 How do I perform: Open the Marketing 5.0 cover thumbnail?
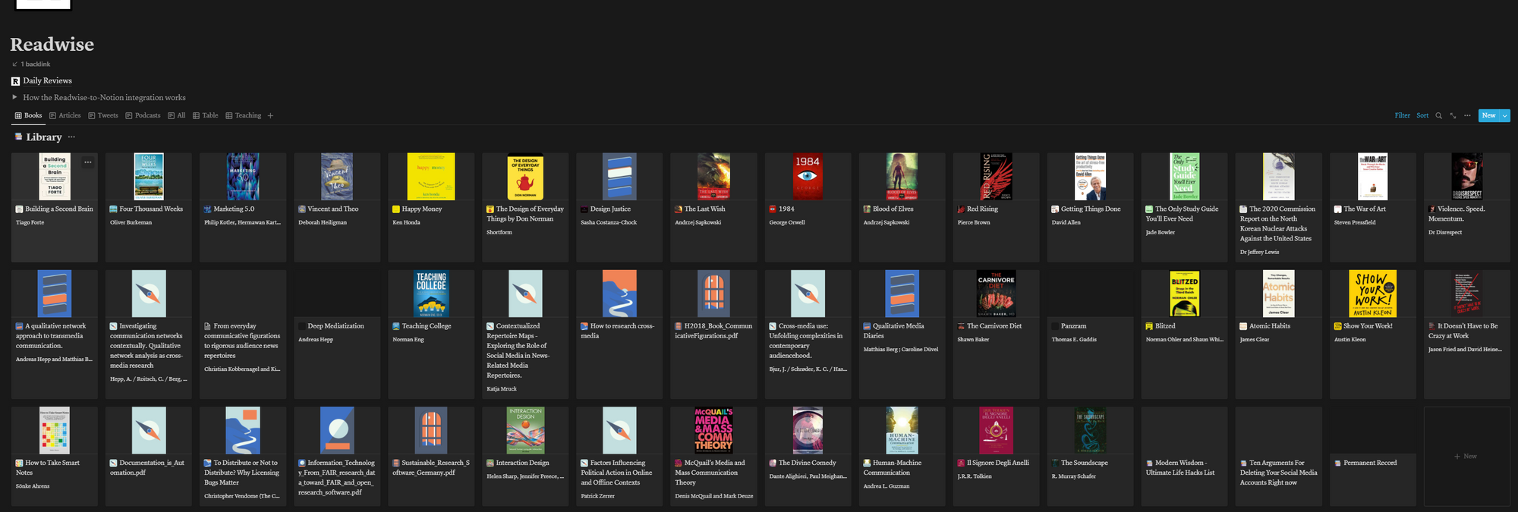pyautogui.click(x=243, y=177)
